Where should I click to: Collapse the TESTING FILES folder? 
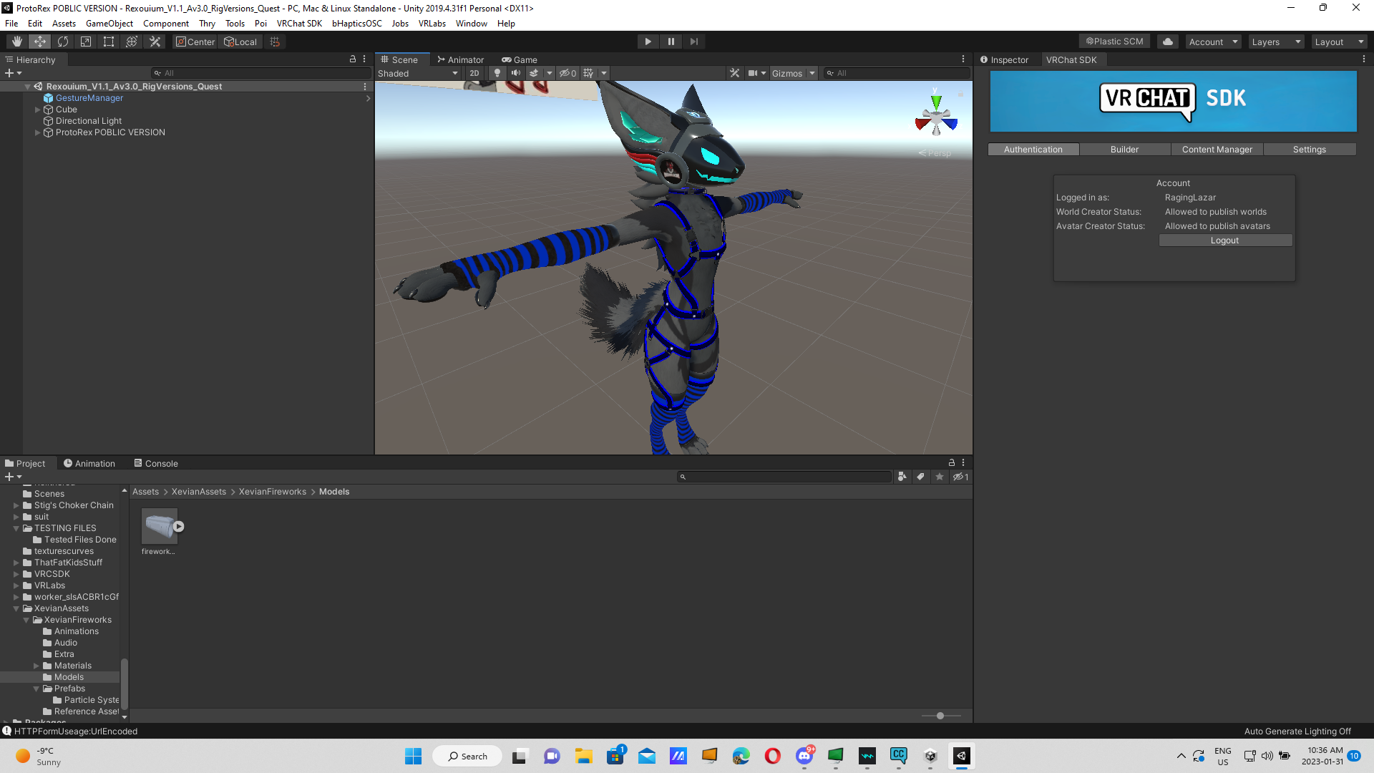click(16, 528)
